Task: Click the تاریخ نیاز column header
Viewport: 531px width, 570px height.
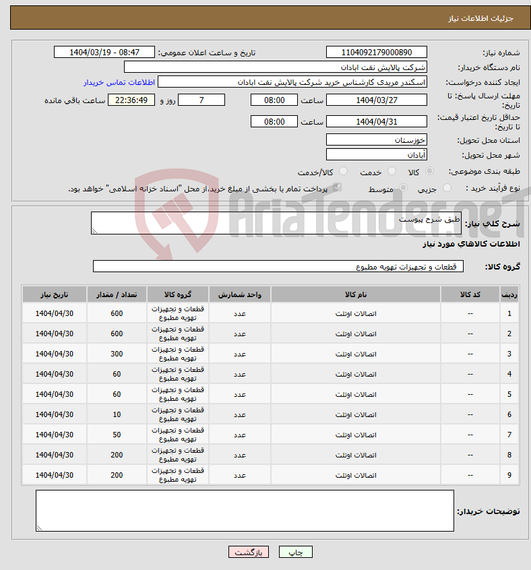Action: (x=55, y=294)
